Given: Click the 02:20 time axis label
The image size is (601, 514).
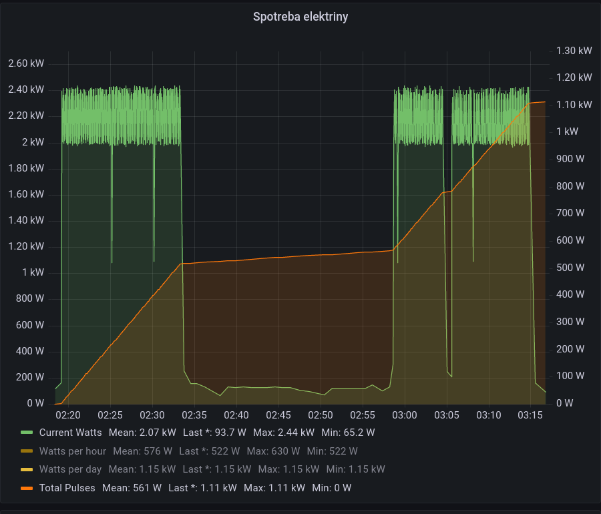Looking at the screenshot, I should pyautogui.click(x=68, y=415).
